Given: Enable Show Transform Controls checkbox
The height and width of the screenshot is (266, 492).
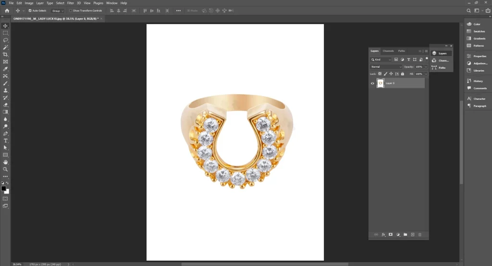Looking at the screenshot, I should coord(71,11).
